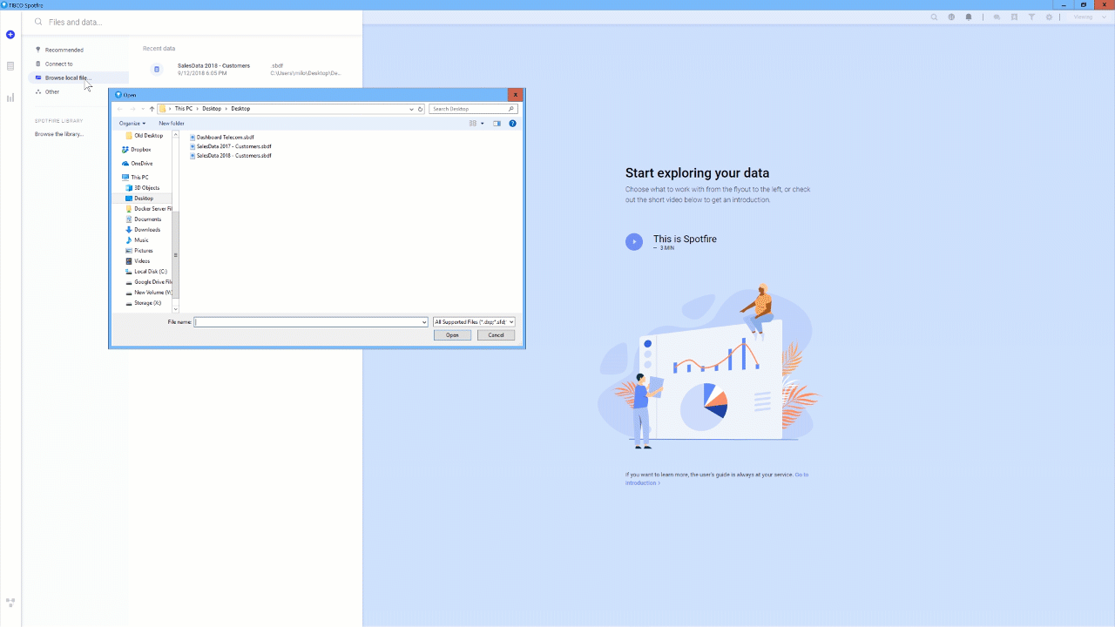
Task: Open the All Supported Files type dropdown
Action: (x=474, y=322)
